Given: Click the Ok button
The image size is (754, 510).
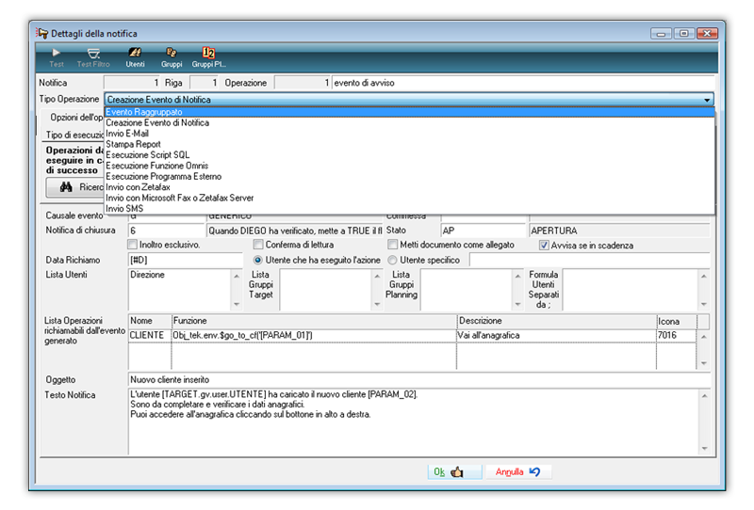Looking at the screenshot, I should [x=454, y=472].
